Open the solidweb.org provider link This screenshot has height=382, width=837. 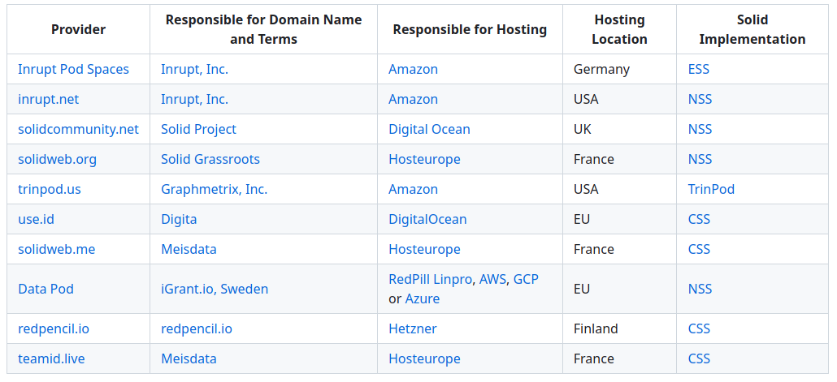57,159
